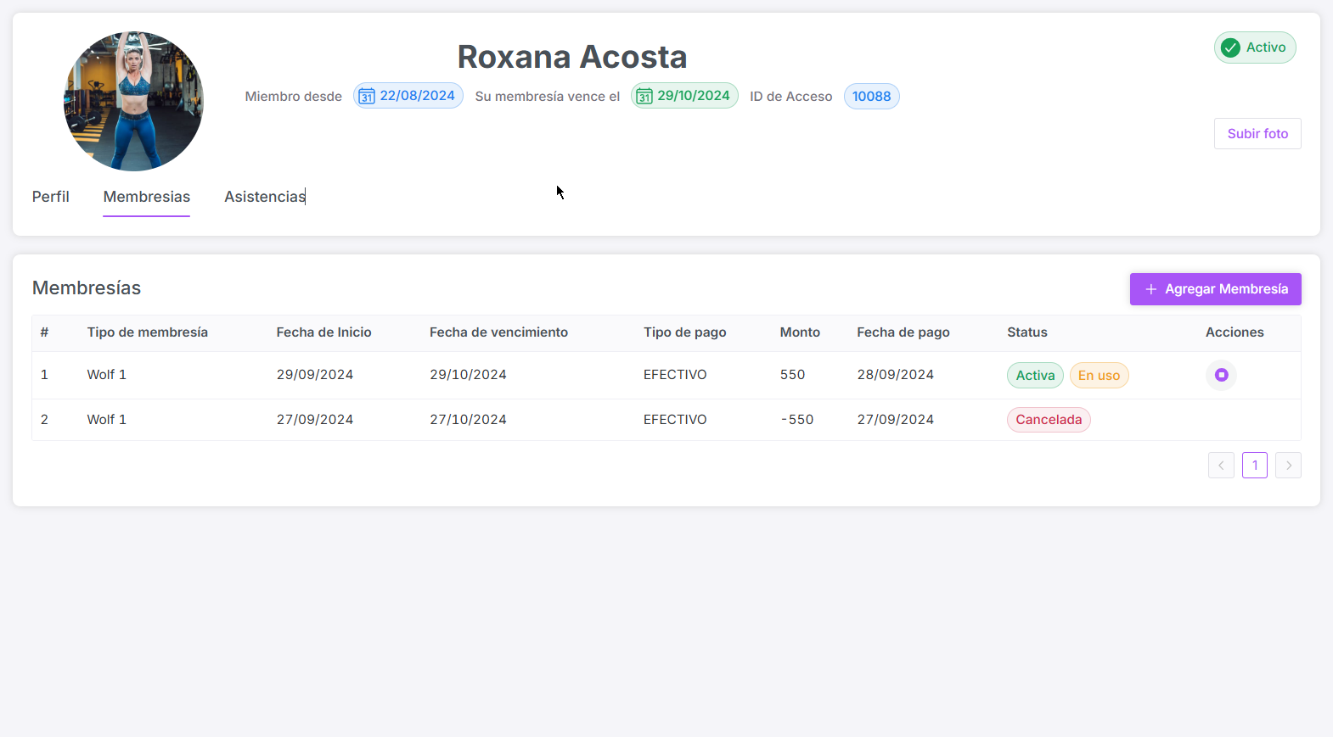Click the plus icon on Agregar Membresía
This screenshot has width=1333, height=737.
coord(1150,289)
